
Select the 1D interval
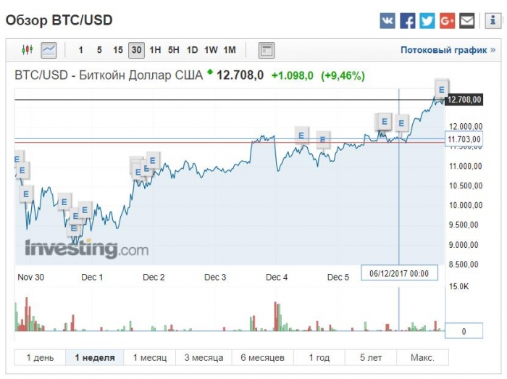click(192, 50)
